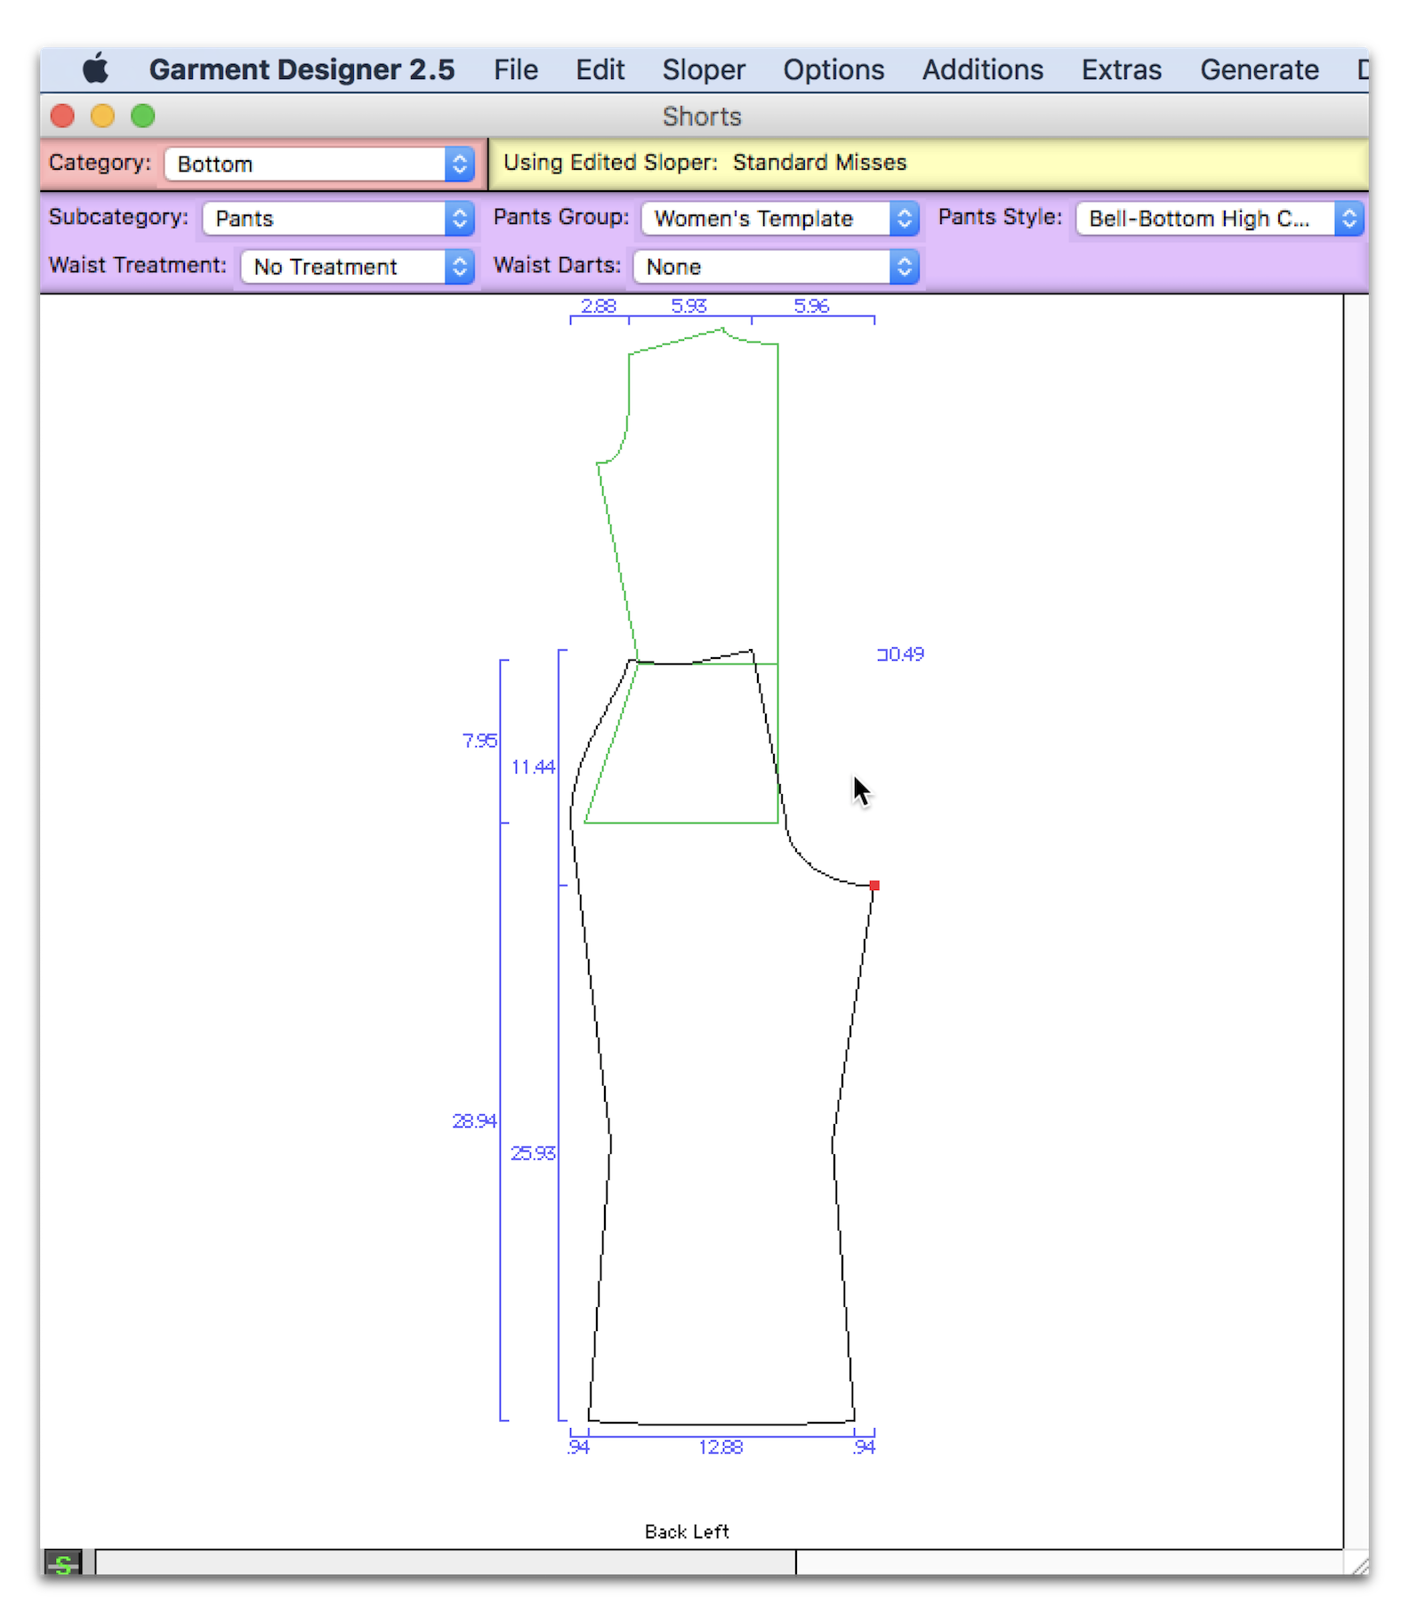Open Pants Group dropdown Women's Template

(x=779, y=219)
